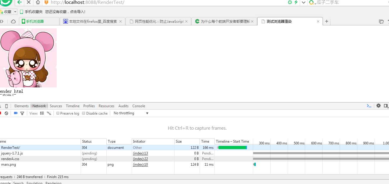Screen dimensions: 389x184
Task: Click green timeline bar for RenderTest/
Action: 232,147
